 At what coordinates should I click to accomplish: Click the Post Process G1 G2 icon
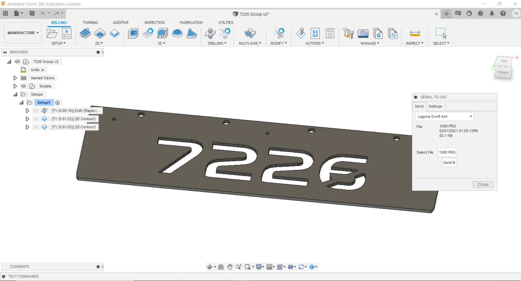click(315, 34)
